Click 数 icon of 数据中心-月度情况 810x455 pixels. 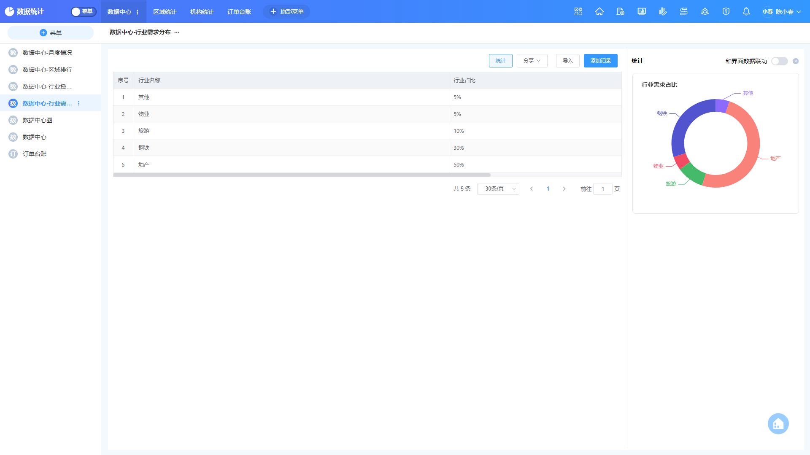(x=13, y=53)
